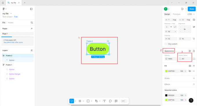197x106 pixels.
Task: Add an effect with plus icon
Action: point(194,84)
